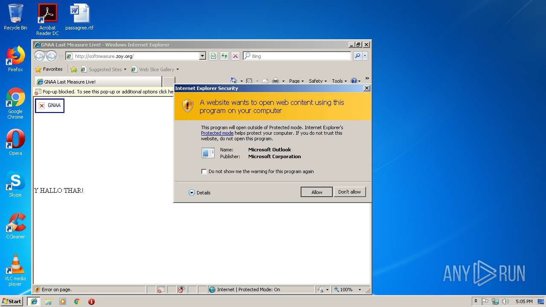
Task: Open a new blank tab
Action: pos(169,81)
